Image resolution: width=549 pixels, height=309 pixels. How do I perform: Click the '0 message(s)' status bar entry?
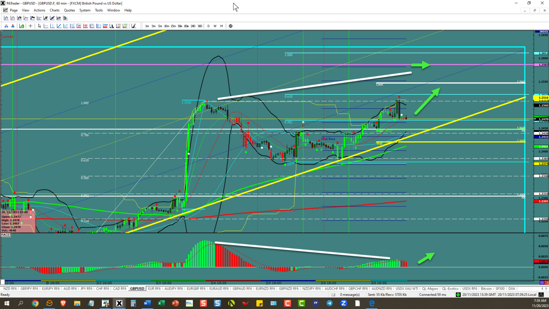[x=350, y=295]
